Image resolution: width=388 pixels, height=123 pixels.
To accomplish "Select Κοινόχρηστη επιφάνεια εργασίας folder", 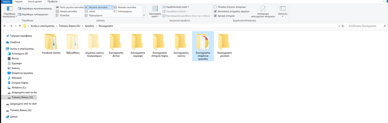I will (x=203, y=46).
